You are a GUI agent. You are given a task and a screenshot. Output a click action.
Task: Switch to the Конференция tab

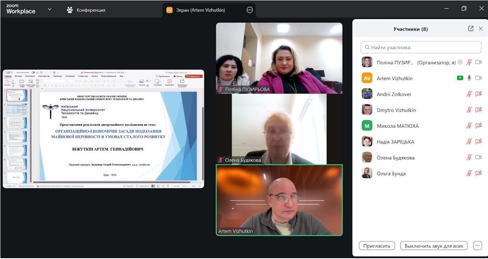click(x=86, y=10)
